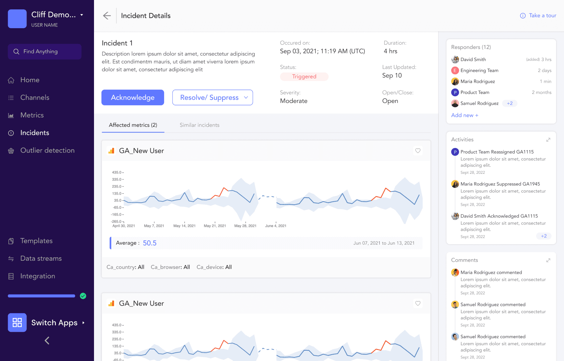Click Maria Rodriguez's avatar in Comments
The image size is (564, 361).
coord(455,272)
